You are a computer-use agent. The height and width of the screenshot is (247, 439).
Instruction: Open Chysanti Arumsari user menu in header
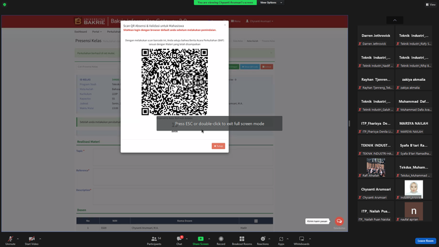pyautogui.click(x=259, y=21)
